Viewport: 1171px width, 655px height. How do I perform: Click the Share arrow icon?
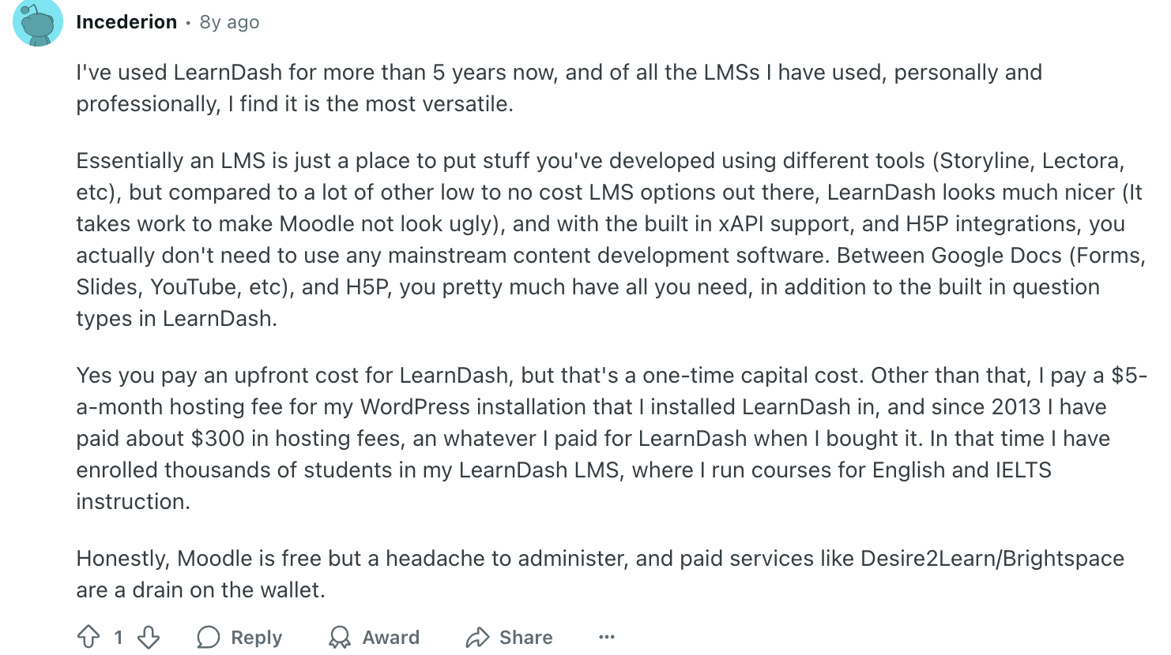(x=477, y=637)
